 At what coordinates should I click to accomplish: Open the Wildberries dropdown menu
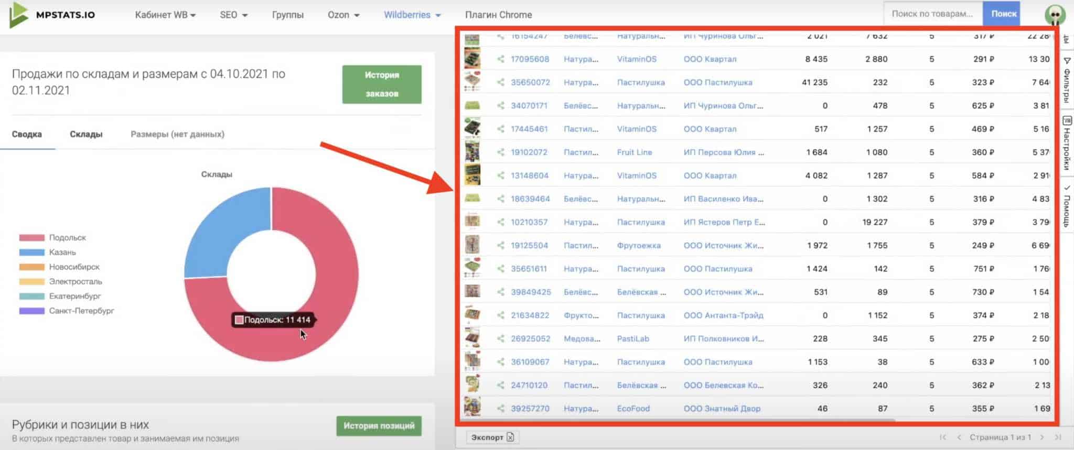click(x=412, y=15)
